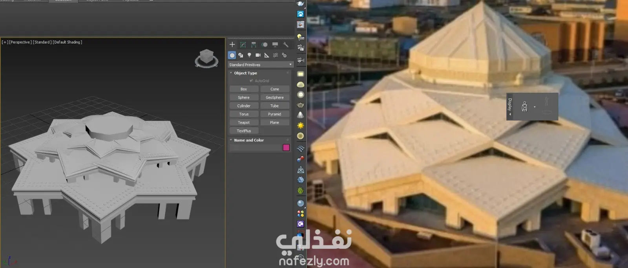Click the wireframe pyramid proxy icon
Image resolution: width=628 pixels, height=268 pixels.
300,170
